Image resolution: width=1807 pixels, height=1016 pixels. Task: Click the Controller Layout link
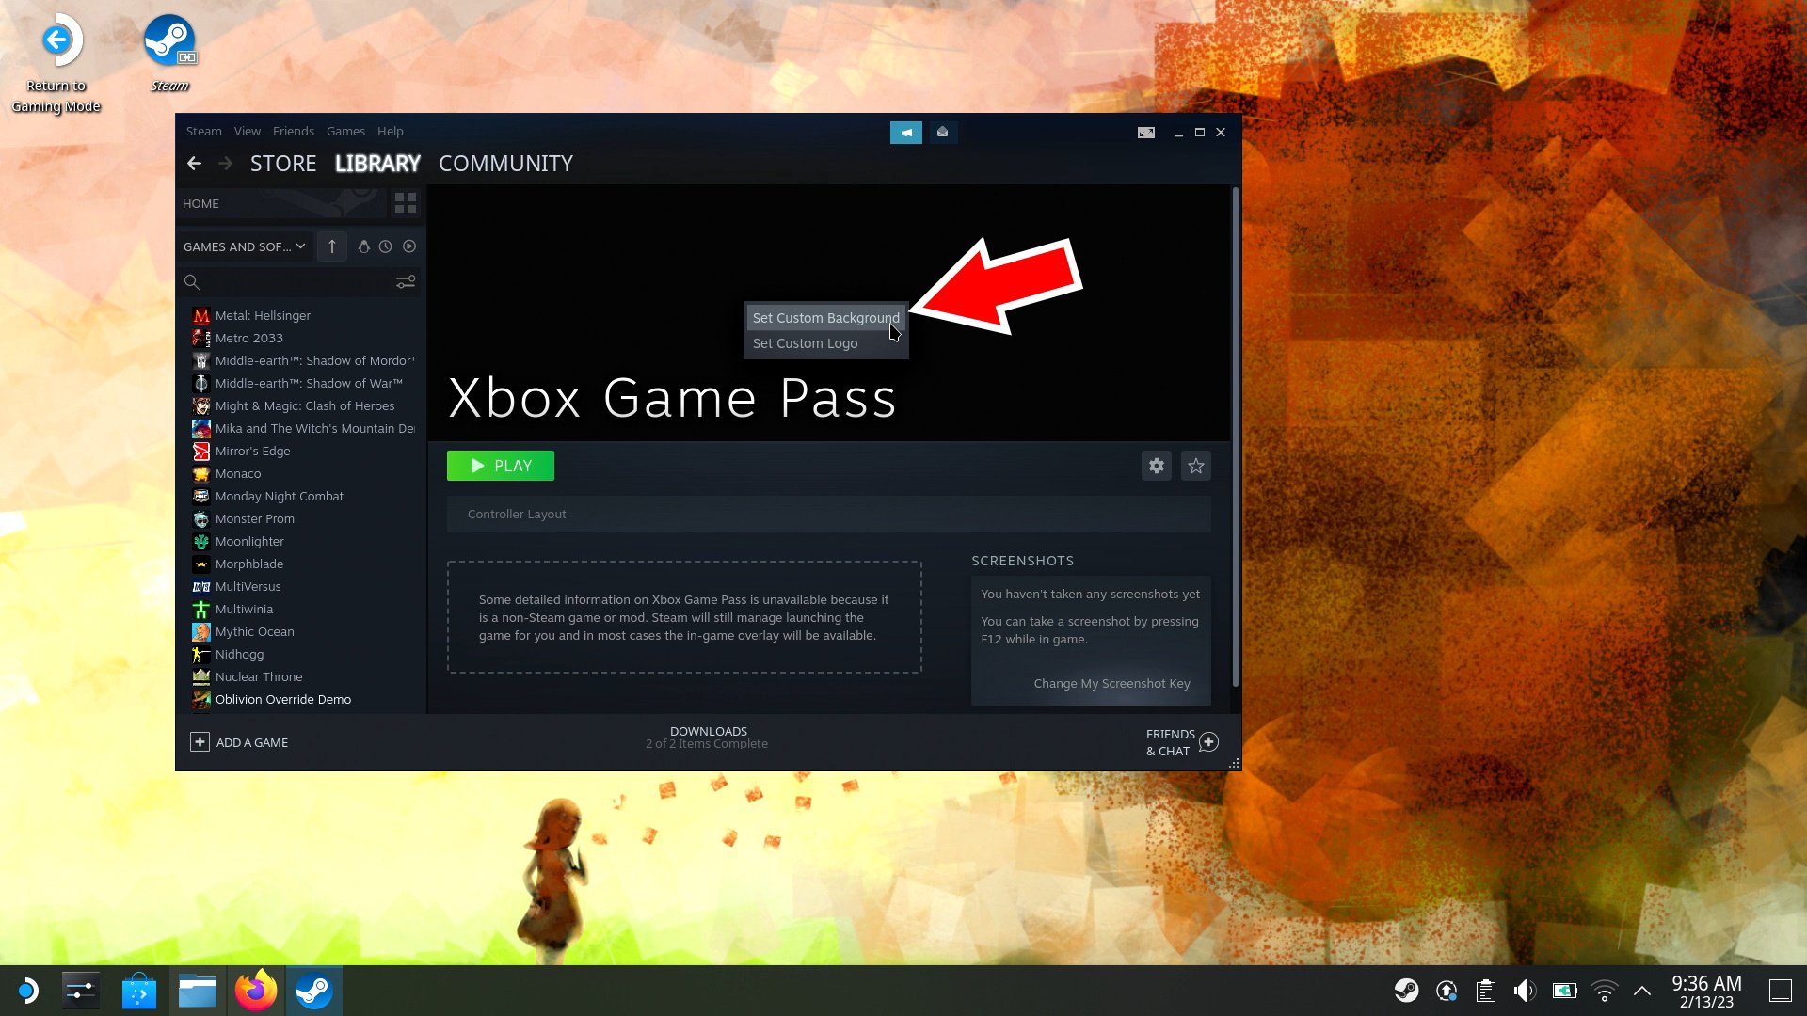click(x=517, y=514)
